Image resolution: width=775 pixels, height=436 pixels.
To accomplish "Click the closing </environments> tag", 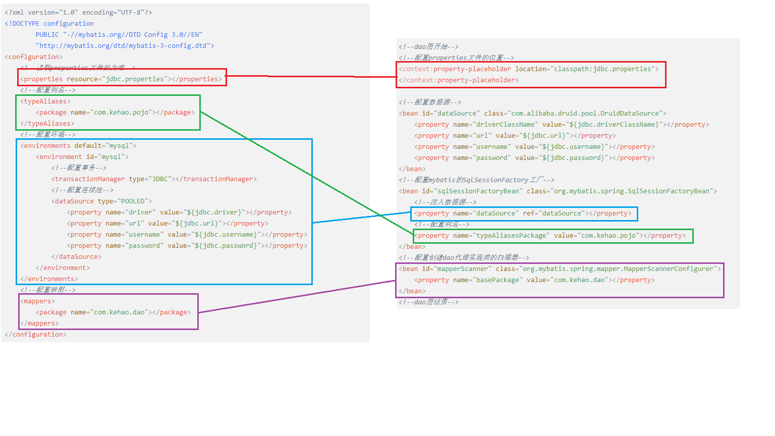I will coord(49,279).
